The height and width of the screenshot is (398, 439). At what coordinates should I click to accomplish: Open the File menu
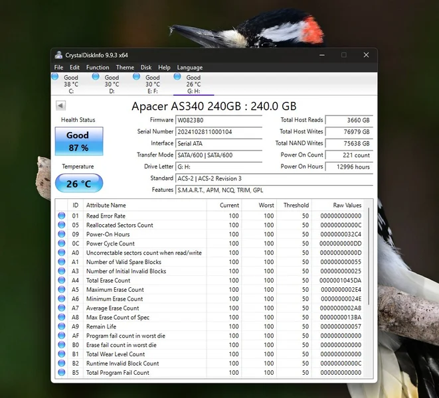click(58, 68)
